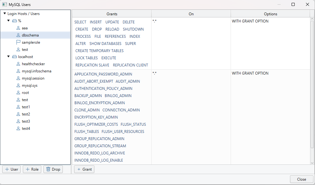Click the user icon beside root
This screenshot has height=185, width=315.
pyautogui.click(x=18, y=93)
